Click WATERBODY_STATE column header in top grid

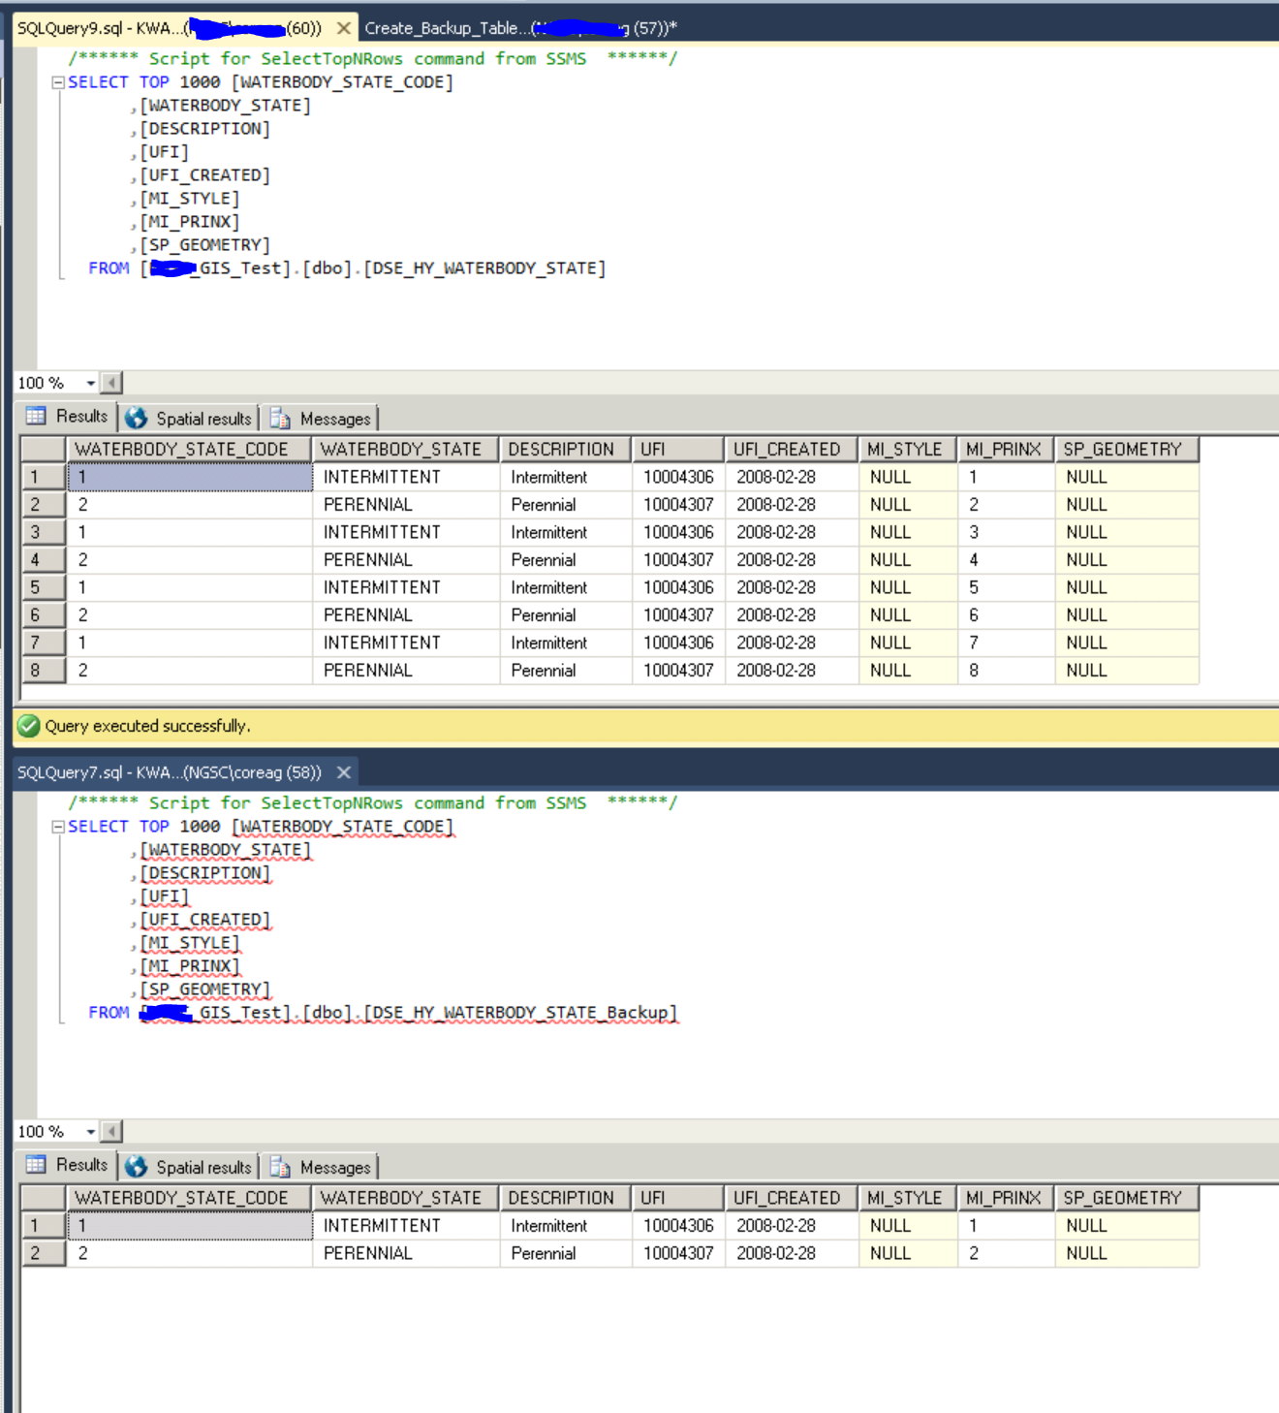click(x=405, y=450)
